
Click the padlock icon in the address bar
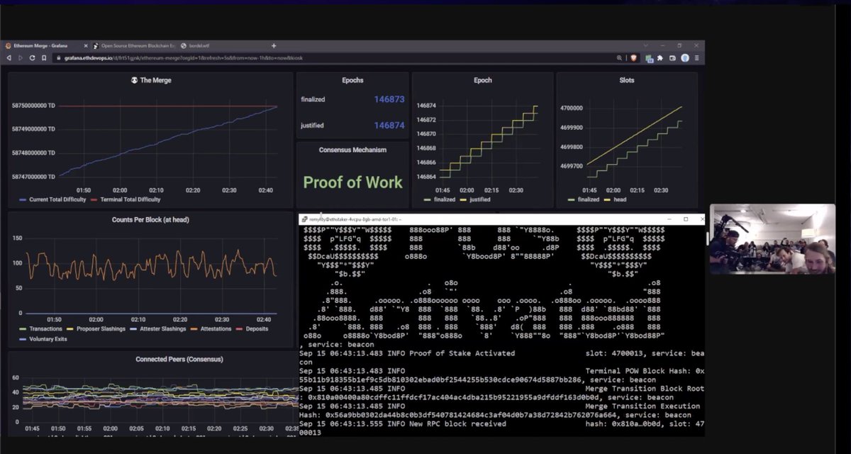58,57
